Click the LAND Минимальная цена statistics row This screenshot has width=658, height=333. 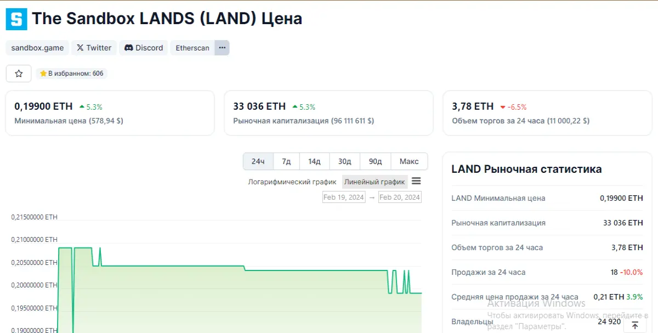(547, 198)
